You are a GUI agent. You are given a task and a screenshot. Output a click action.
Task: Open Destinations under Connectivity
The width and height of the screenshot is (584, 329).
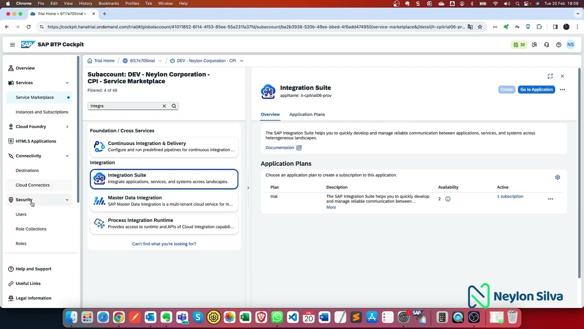27,170
